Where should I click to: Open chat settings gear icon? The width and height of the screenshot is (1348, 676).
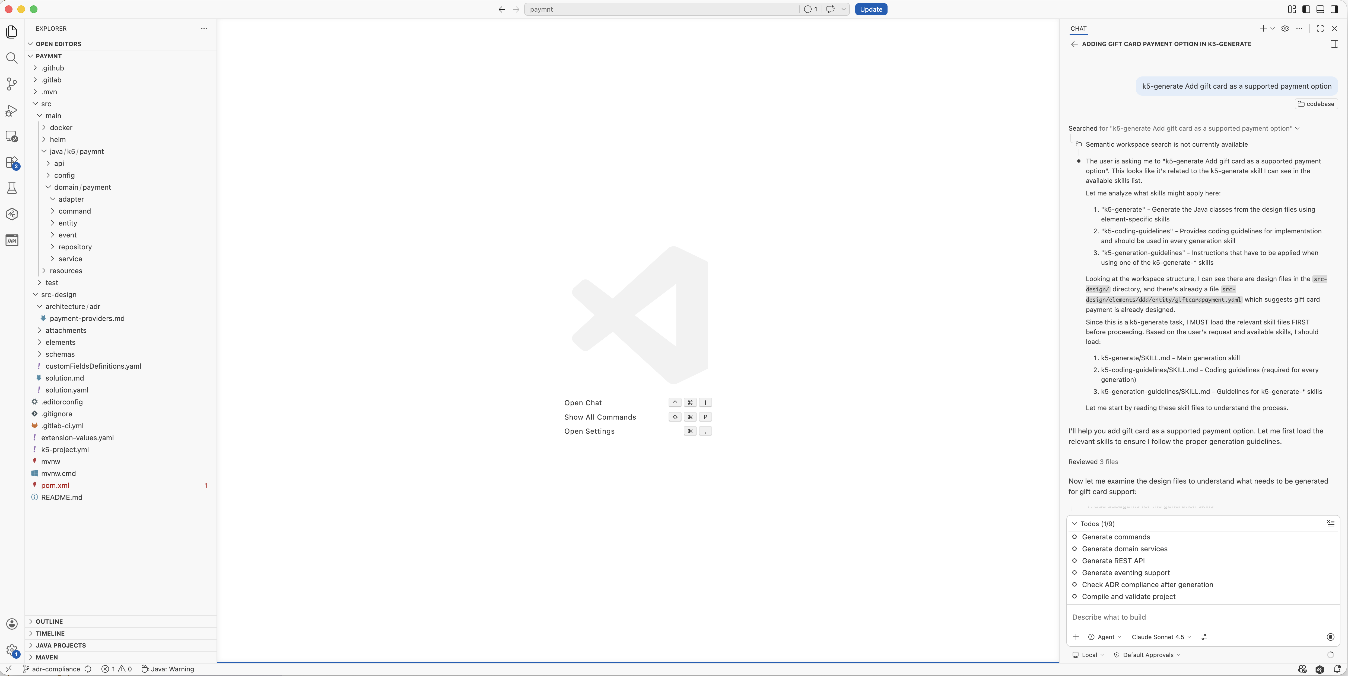(x=1285, y=29)
